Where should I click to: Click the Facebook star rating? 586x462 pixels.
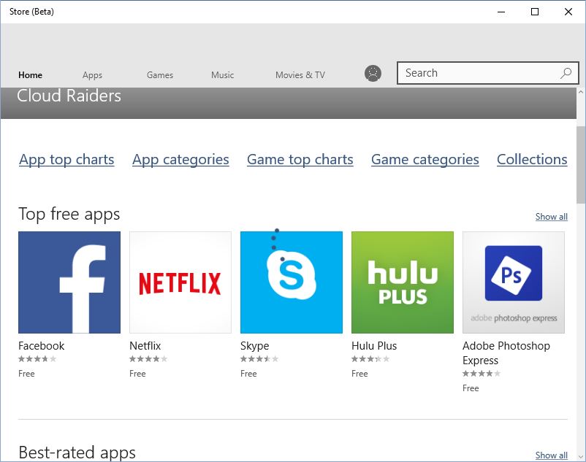tap(37, 359)
